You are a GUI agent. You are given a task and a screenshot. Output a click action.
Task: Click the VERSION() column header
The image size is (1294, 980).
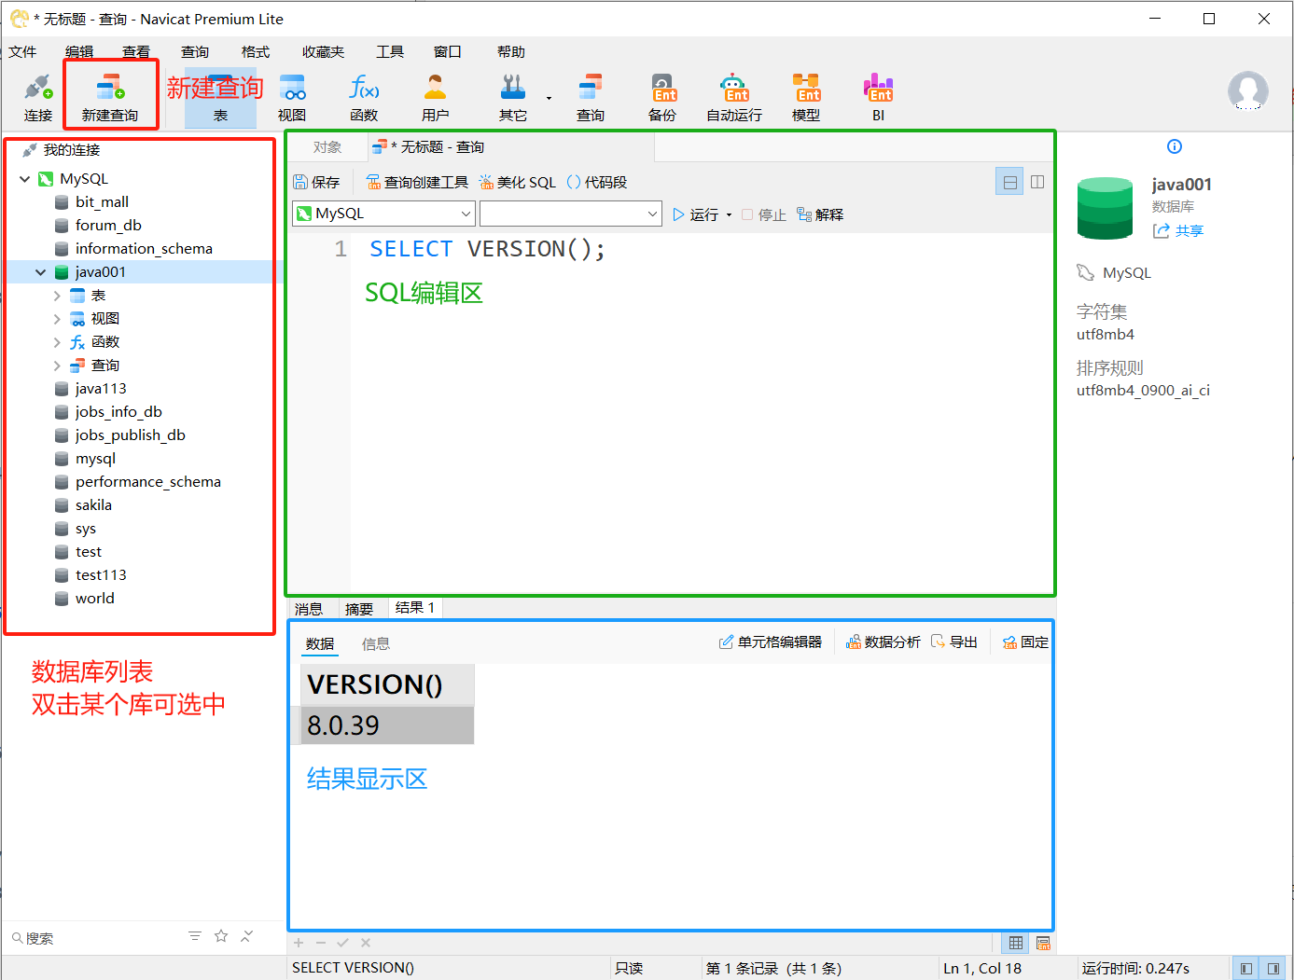(x=387, y=684)
